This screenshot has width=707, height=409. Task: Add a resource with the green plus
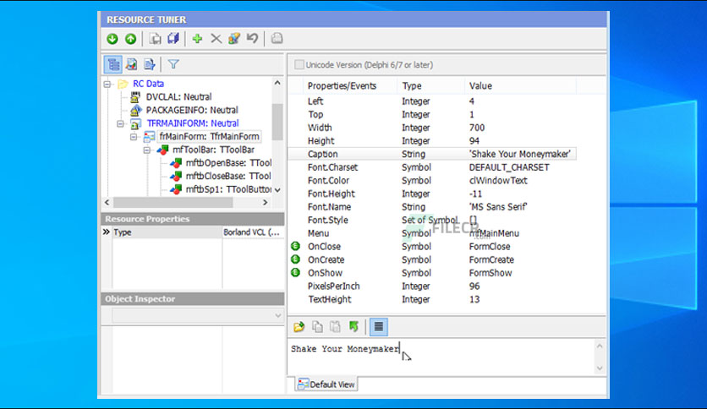[x=197, y=39]
